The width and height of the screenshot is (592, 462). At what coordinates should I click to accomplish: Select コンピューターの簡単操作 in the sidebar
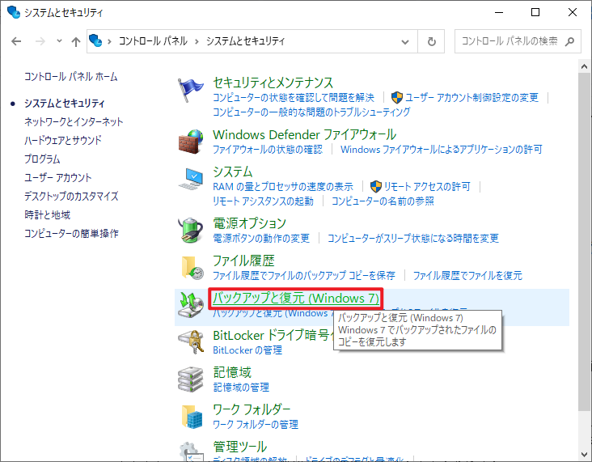(x=71, y=234)
